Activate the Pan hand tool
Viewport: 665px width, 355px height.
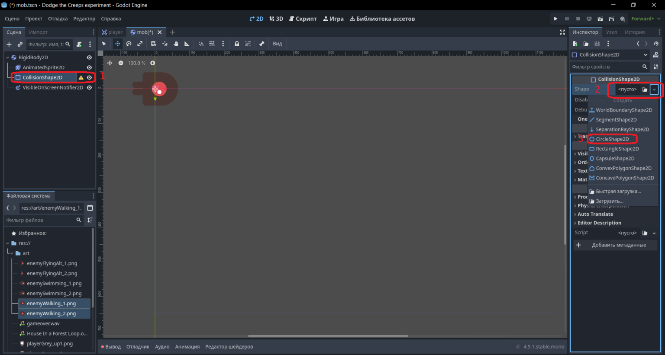(x=176, y=44)
